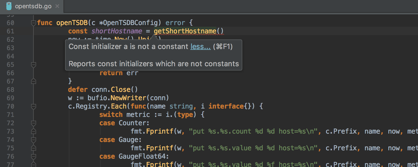Select the opentsdb.go tab
Screen dimensions: 418x167
[x=33, y=6]
